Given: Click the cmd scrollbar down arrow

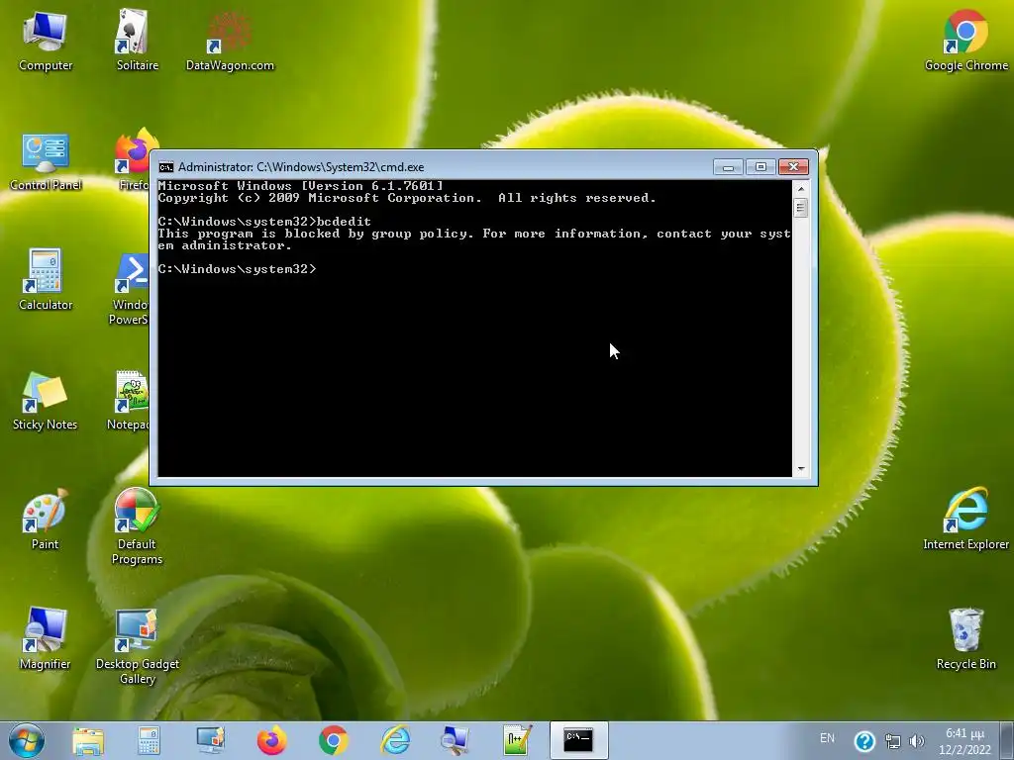Looking at the screenshot, I should pyautogui.click(x=800, y=469).
